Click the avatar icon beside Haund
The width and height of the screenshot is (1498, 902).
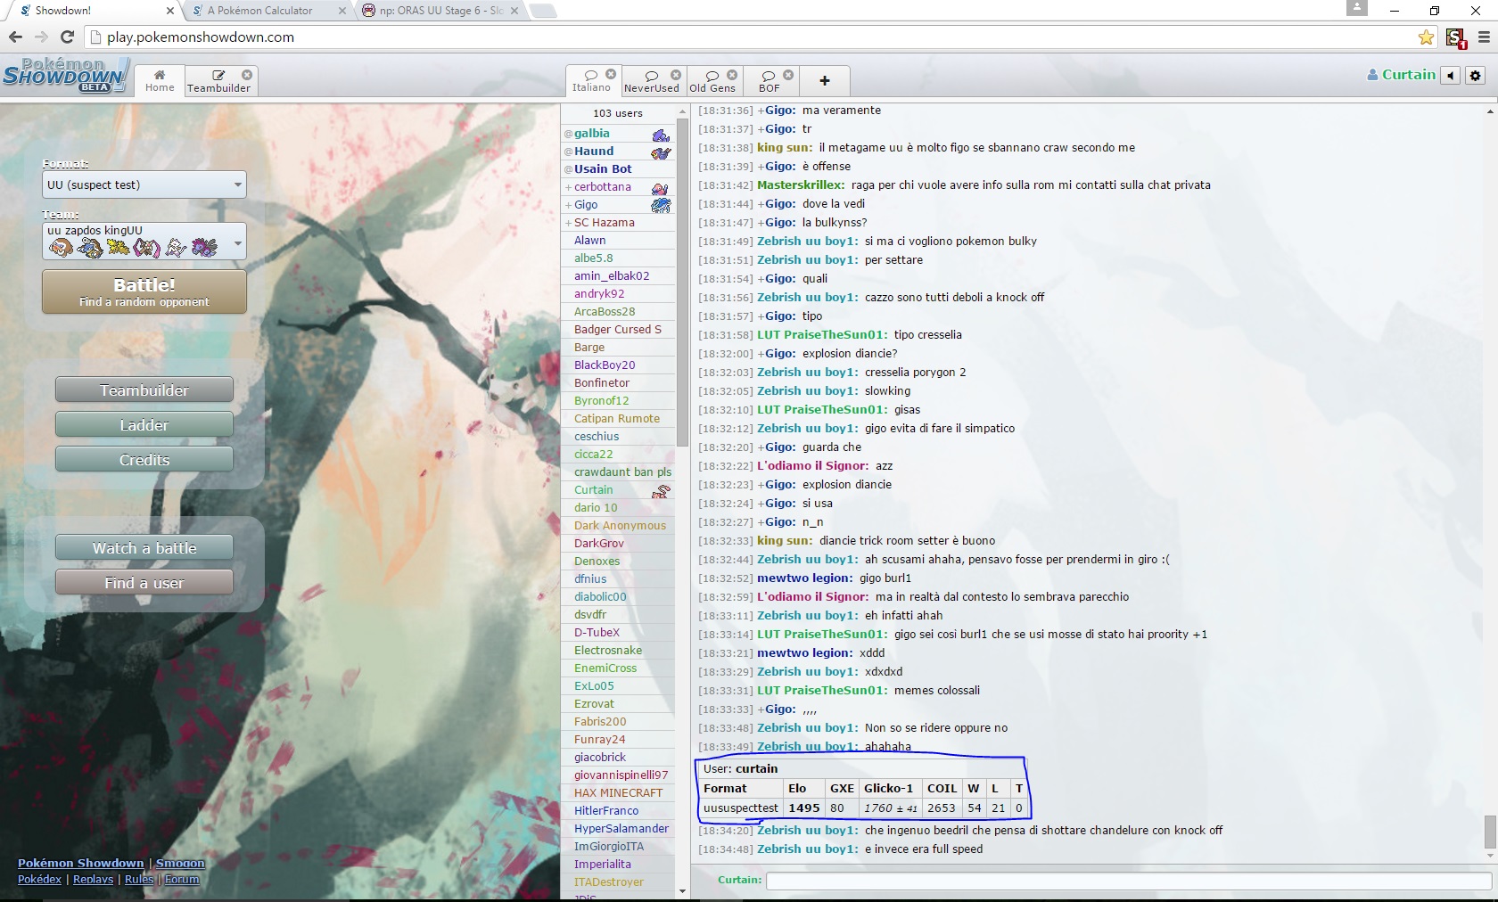661,152
